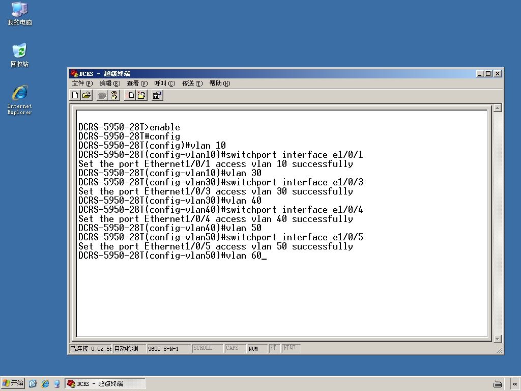Click the vertical scrollbar track
The height and width of the screenshot is (391, 521).
pyautogui.click(x=498, y=224)
